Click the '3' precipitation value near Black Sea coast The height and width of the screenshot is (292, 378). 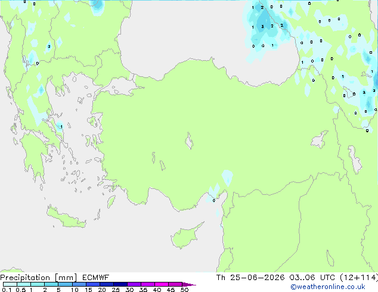[262, 27]
